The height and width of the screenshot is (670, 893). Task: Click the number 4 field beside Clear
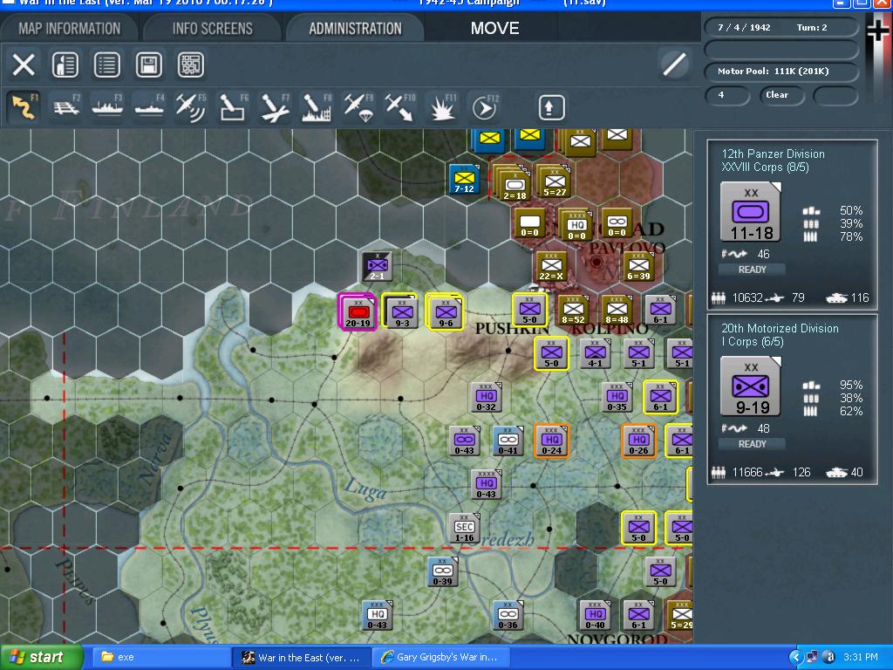[726, 95]
